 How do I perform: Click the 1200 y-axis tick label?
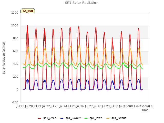[x=15, y=13]
